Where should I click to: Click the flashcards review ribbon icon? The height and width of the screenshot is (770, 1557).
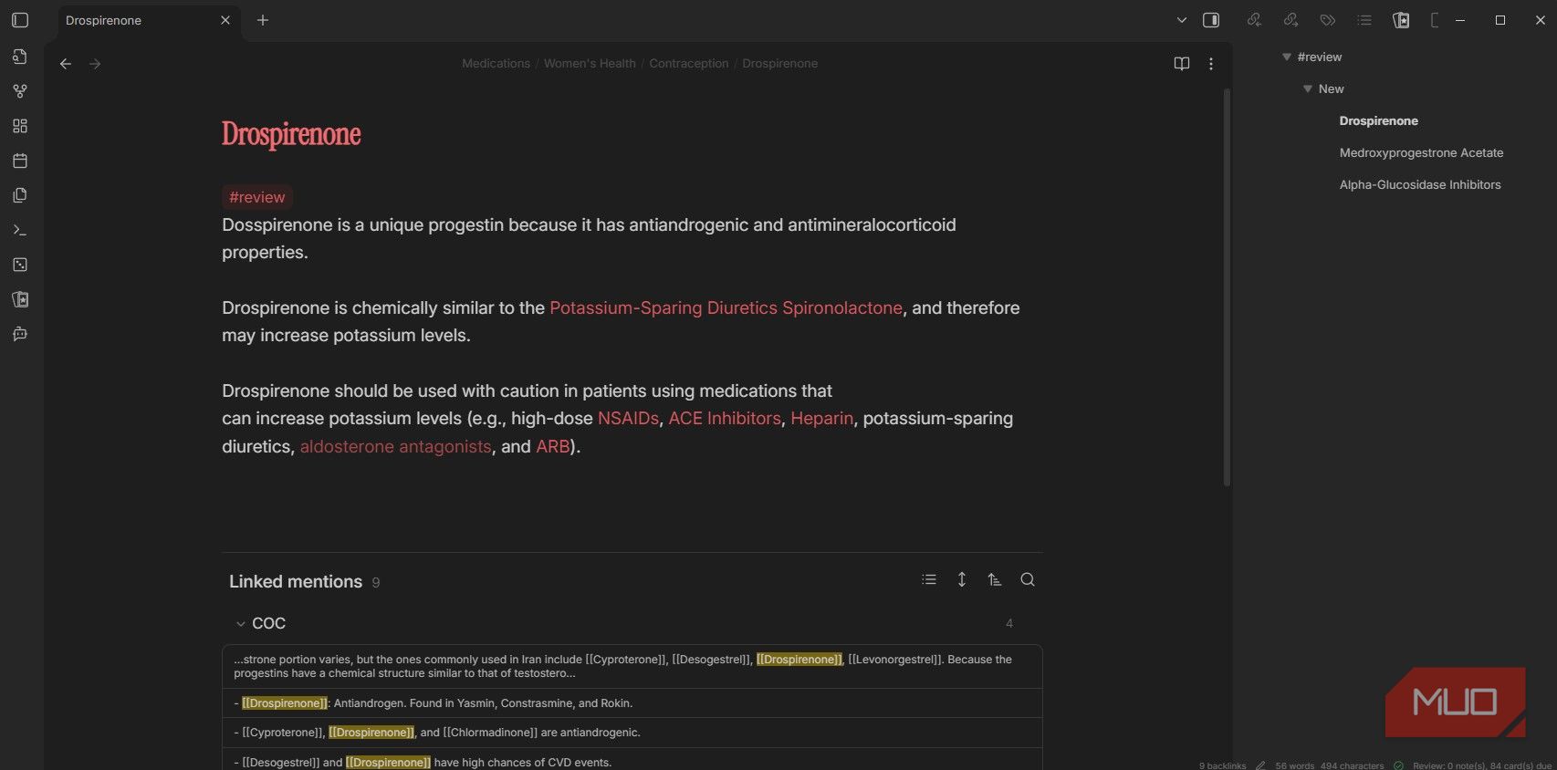(x=20, y=299)
